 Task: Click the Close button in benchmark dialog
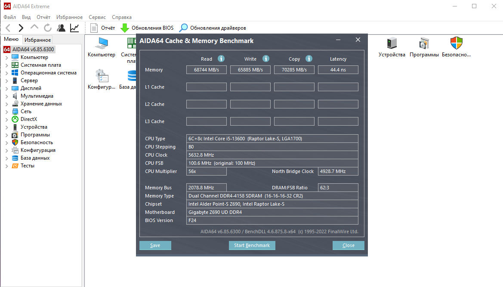coord(349,245)
